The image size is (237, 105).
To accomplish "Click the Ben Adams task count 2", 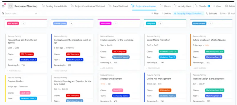I will (x=23, y=23).
